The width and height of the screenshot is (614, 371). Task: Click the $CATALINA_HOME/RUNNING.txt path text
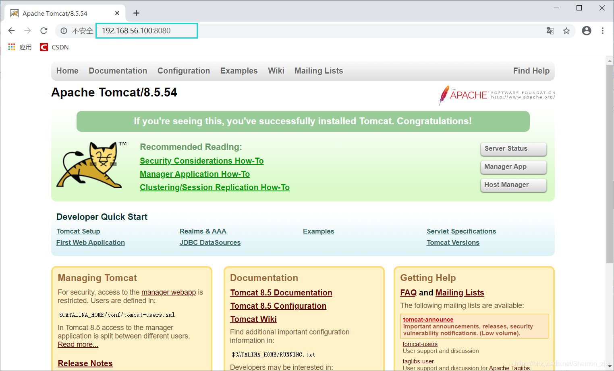[273, 355]
